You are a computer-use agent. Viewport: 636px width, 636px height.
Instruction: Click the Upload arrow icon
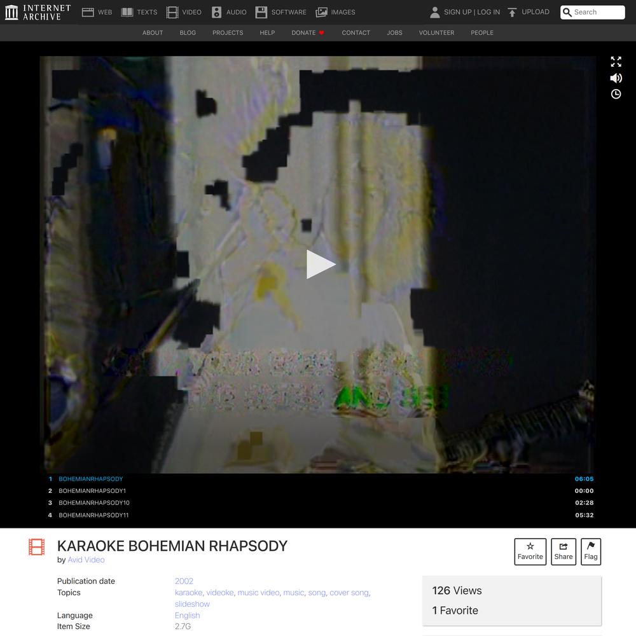click(512, 12)
